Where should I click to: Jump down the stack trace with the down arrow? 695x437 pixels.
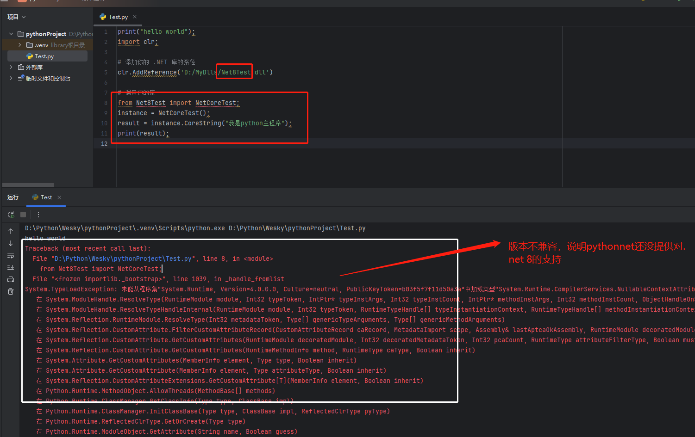click(11, 243)
